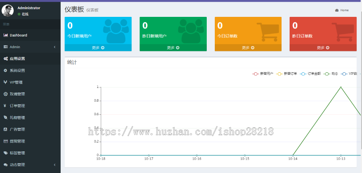This screenshot has height=173, width=362.
Task: Click the 广告管理 icon in sidebar
Action: 6,130
